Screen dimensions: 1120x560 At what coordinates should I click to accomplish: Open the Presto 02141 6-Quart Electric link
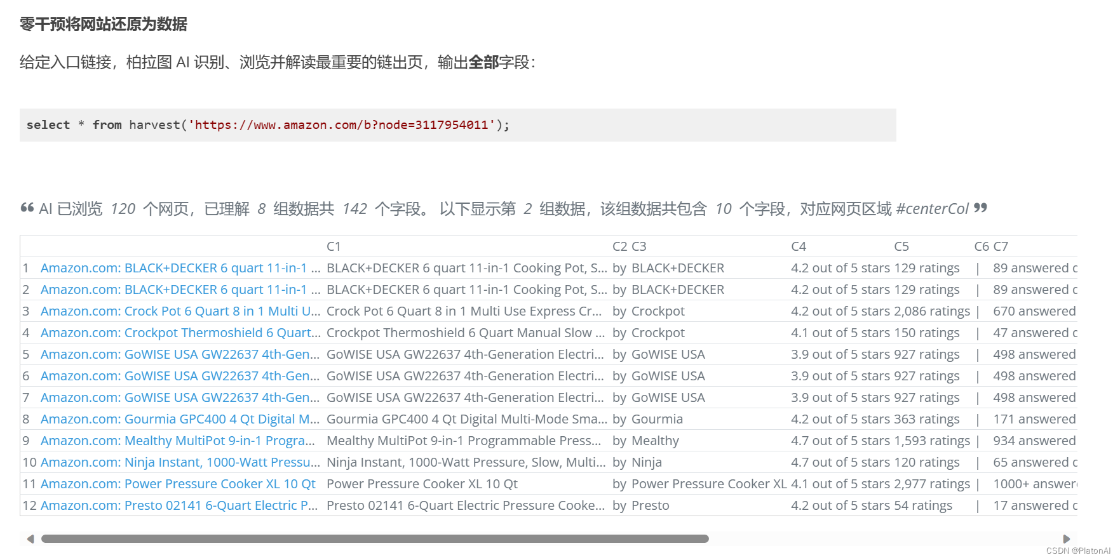179,505
